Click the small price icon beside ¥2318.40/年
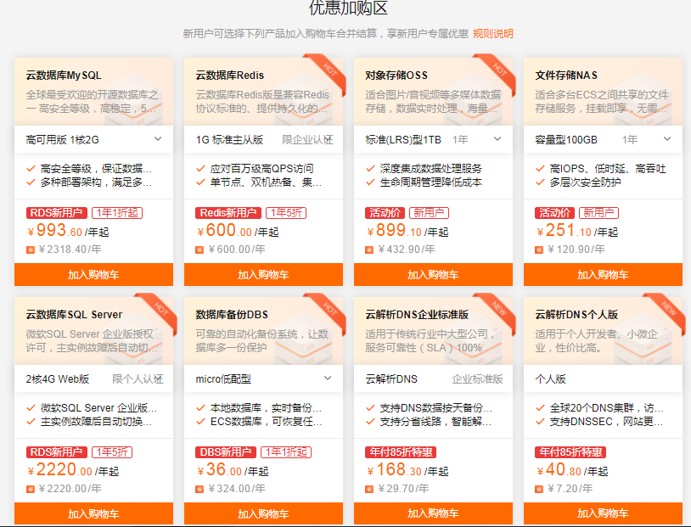Viewport: 691px width, 527px height. pyautogui.click(x=31, y=249)
